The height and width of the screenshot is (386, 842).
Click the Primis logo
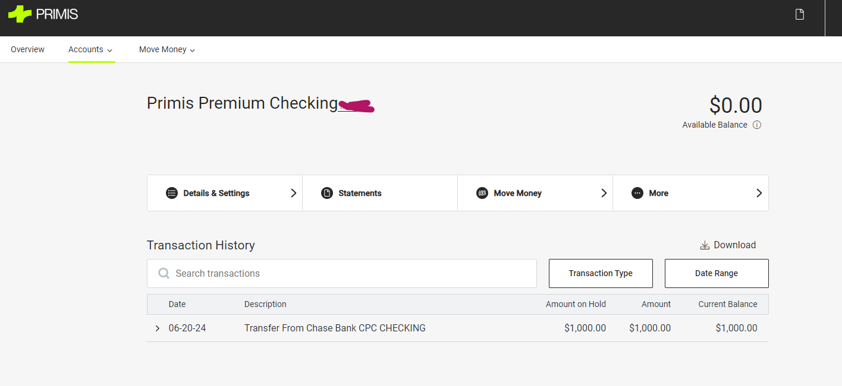click(42, 14)
